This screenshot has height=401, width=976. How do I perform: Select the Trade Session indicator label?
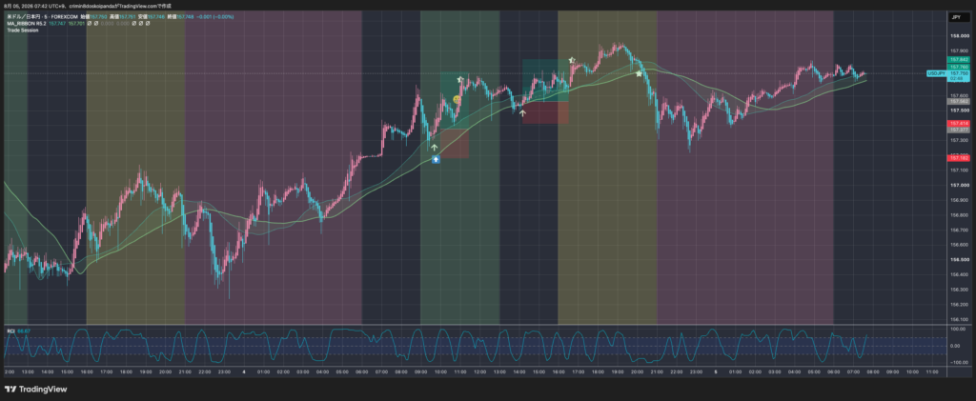[x=23, y=30]
